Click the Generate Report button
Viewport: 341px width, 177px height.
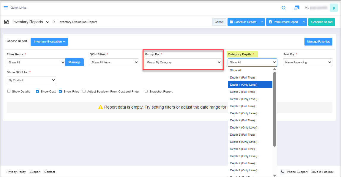coord(321,22)
